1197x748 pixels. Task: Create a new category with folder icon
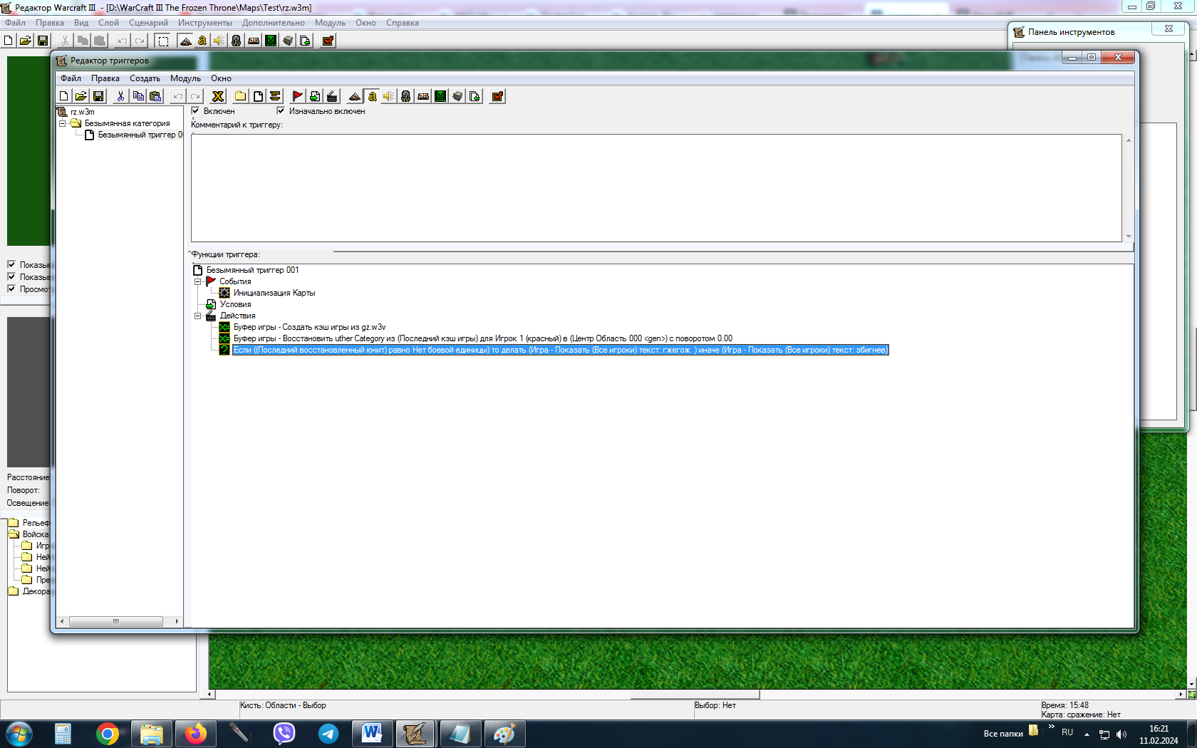tap(241, 96)
